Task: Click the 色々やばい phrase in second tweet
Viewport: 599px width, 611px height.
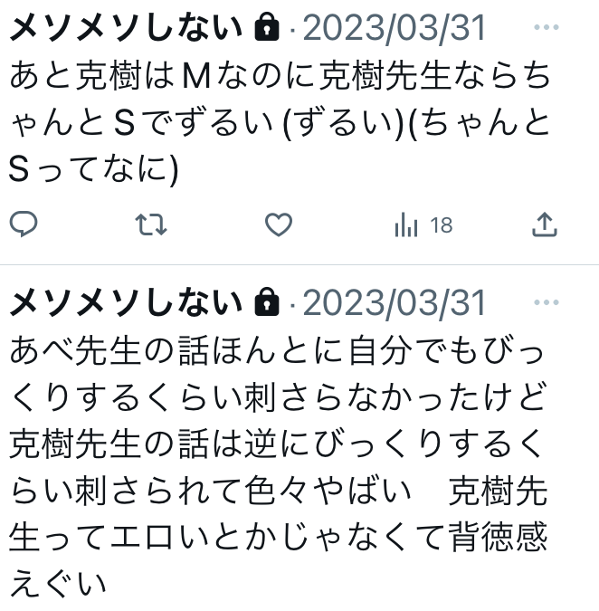Action: point(328,491)
